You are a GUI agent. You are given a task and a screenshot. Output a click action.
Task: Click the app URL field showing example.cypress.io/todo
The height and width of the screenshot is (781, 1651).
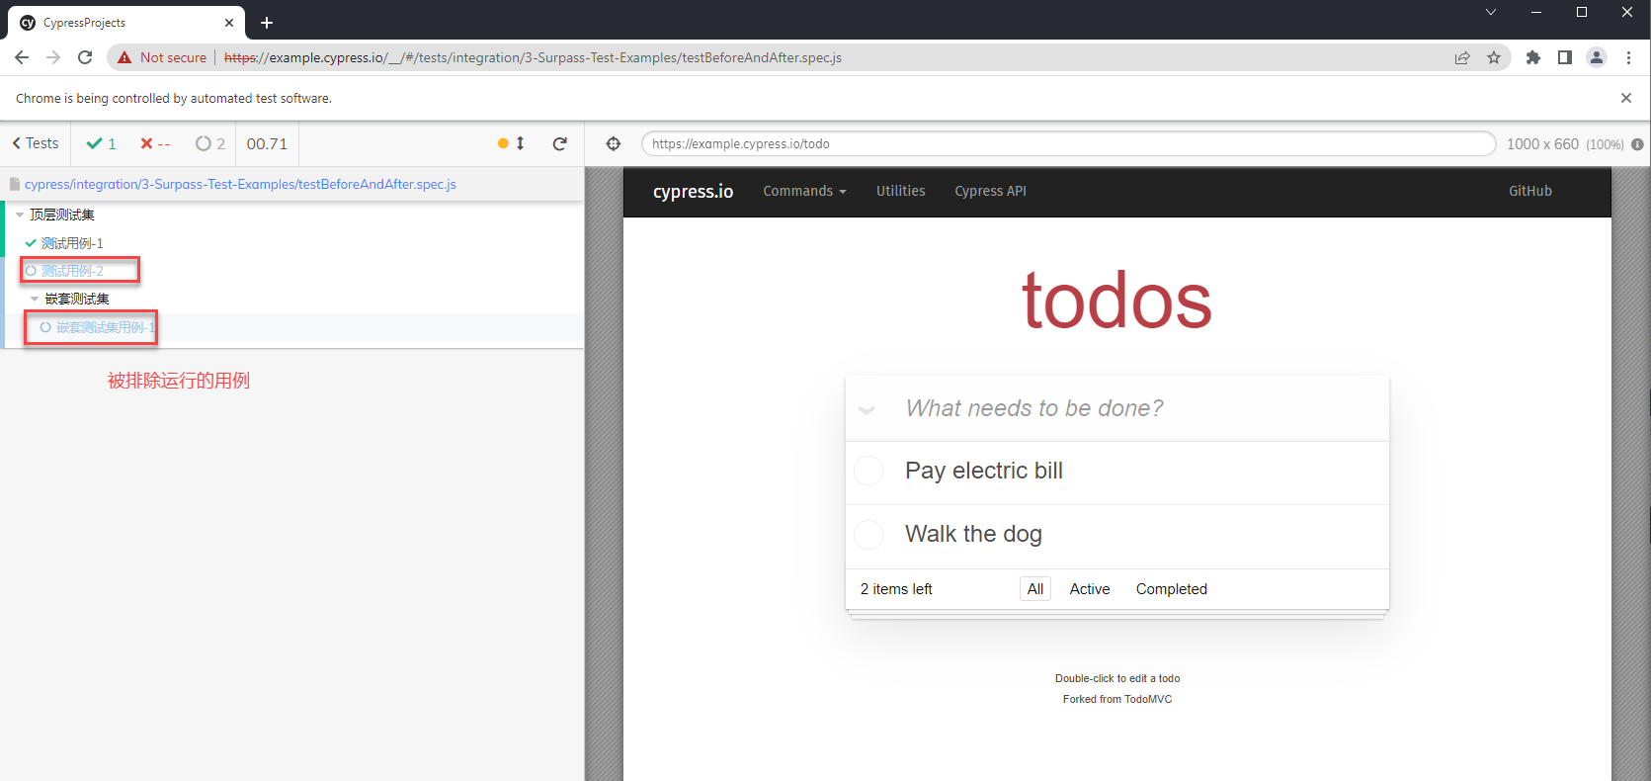click(1068, 143)
